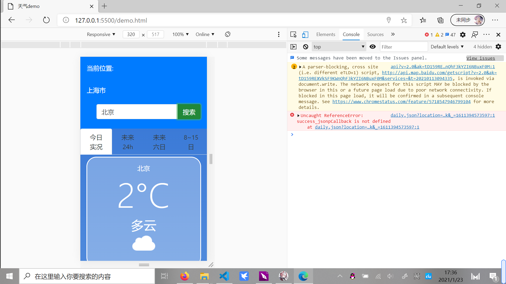Open the browser Settings and more menu
Image resolution: width=506 pixels, height=284 pixels.
coord(495,20)
